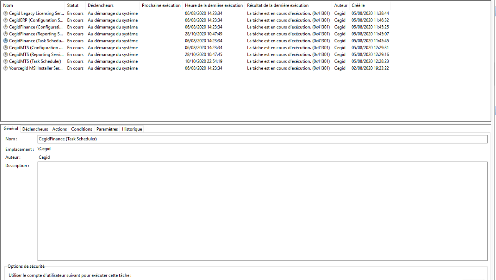Click the CegidFinance (Configurati... task clock icon

(6, 27)
